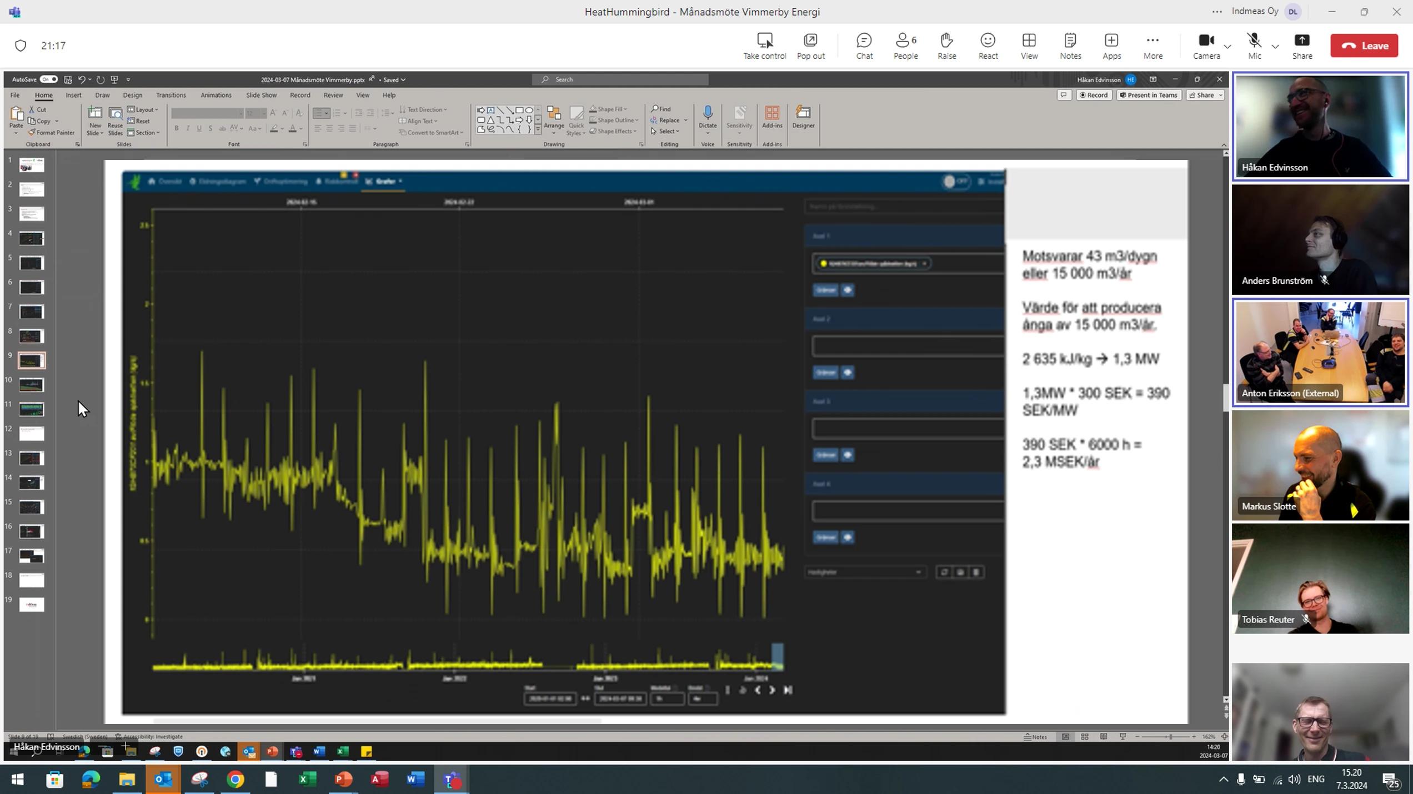Screen dimensions: 1413x794
Task: Toggle AutoSave switch in PowerPoint
Action: tap(48, 79)
